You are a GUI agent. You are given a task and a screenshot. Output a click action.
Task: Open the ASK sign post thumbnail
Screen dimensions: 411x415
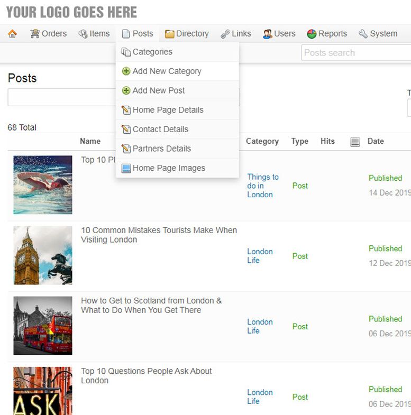pyautogui.click(x=43, y=391)
